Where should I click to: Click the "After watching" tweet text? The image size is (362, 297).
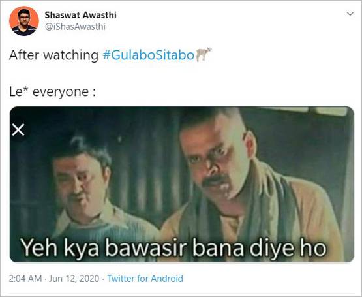point(53,55)
